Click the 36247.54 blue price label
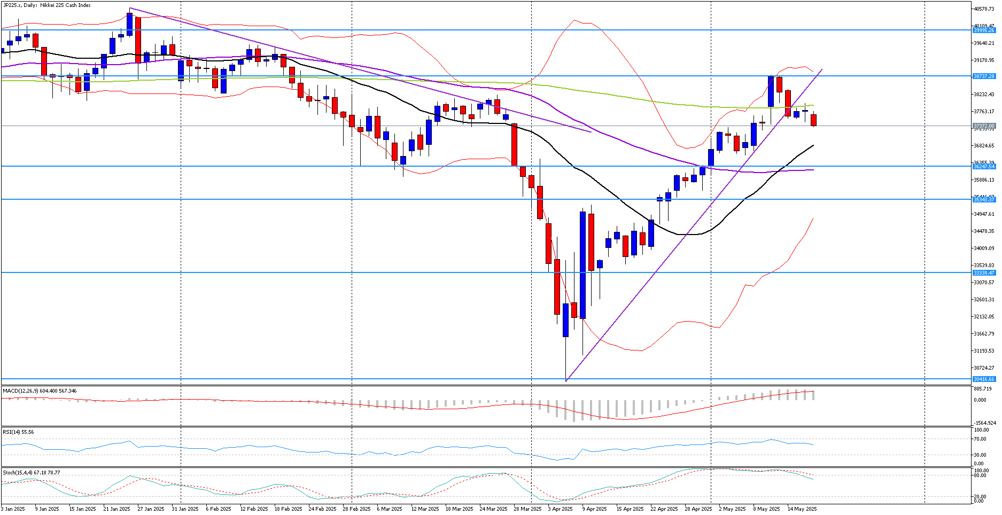 [983, 167]
